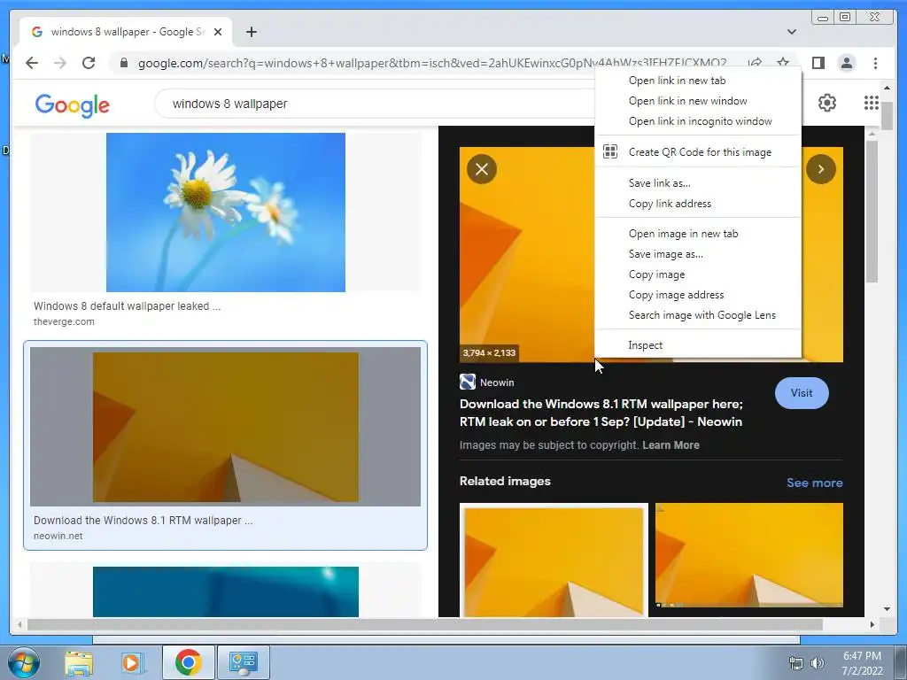
Task: Open the tab search chevron
Action: tap(791, 32)
